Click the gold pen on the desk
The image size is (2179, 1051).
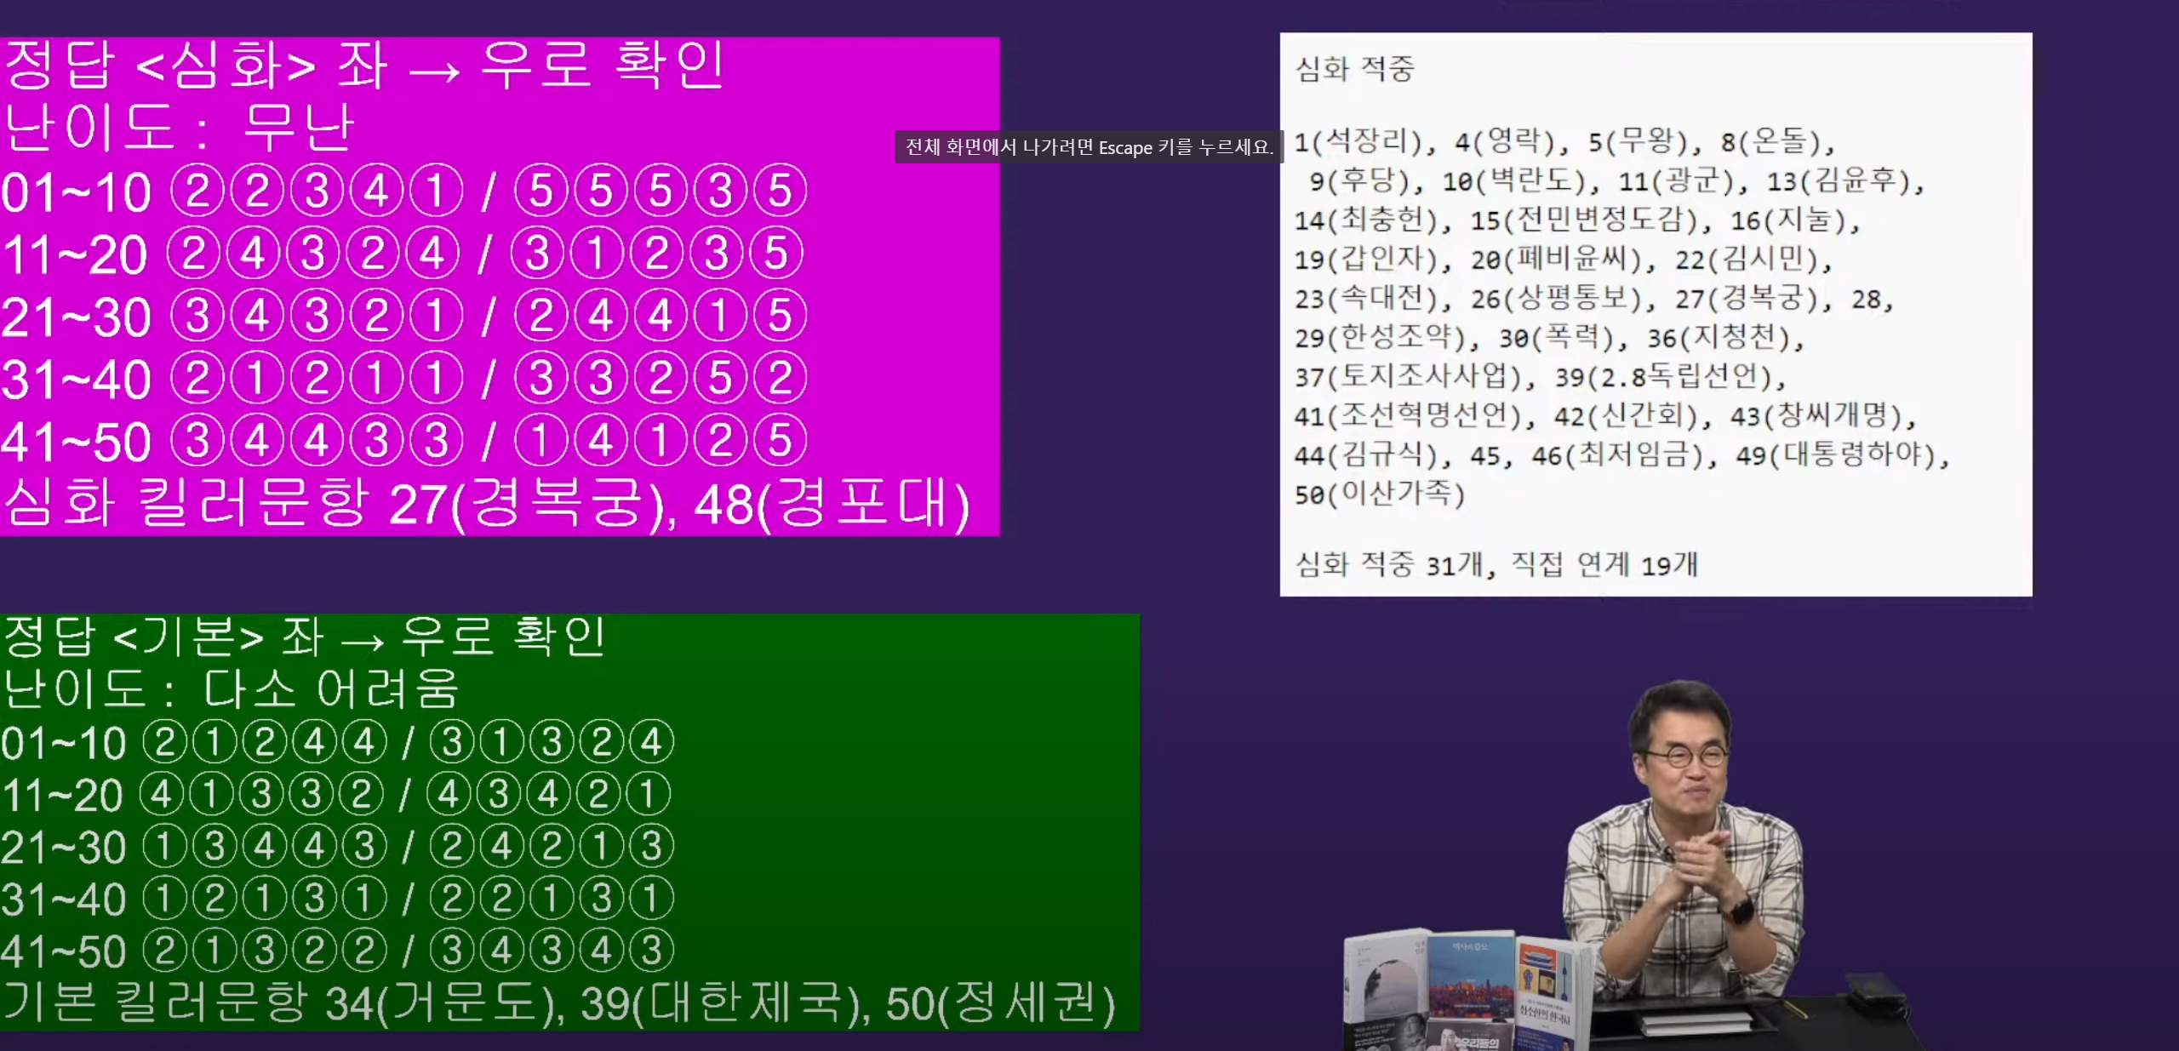(1795, 1010)
